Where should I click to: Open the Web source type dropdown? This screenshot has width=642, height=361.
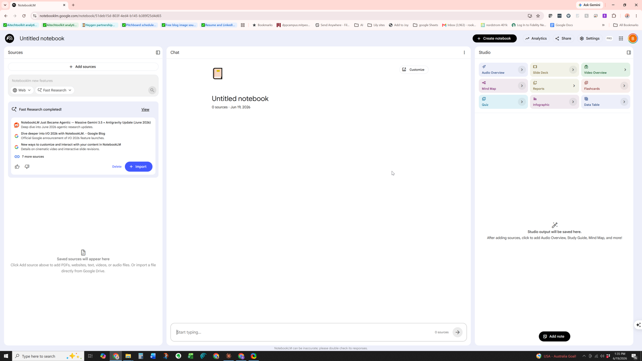22,90
